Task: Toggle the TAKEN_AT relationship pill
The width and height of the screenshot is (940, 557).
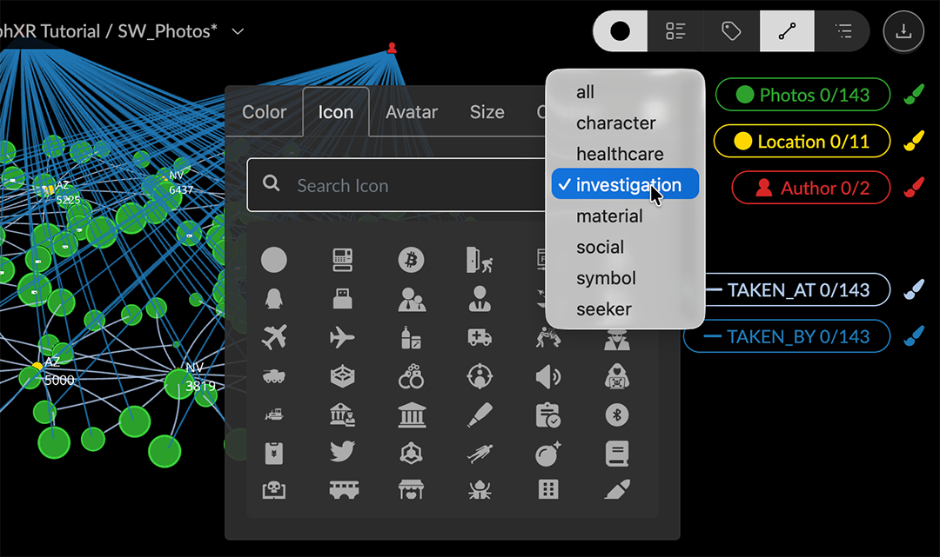Action: (787, 290)
